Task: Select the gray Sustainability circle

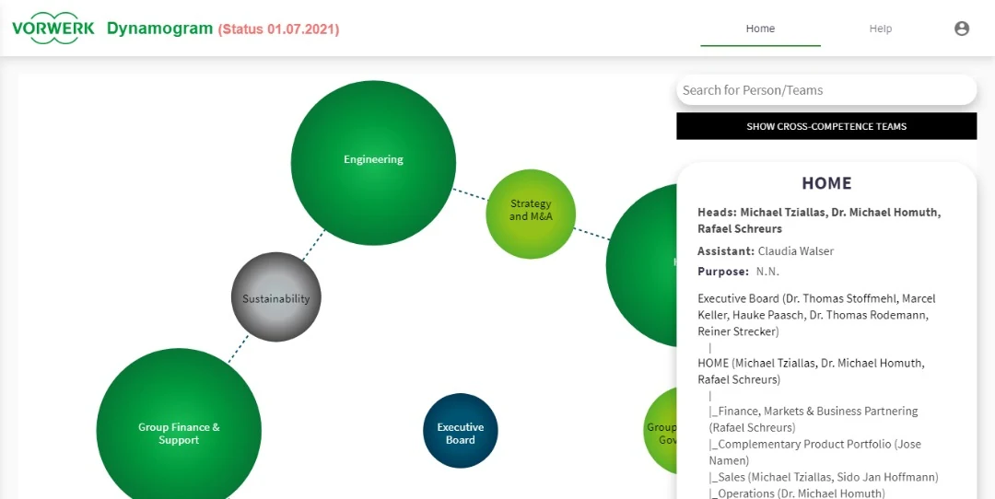Action: click(x=276, y=296)
